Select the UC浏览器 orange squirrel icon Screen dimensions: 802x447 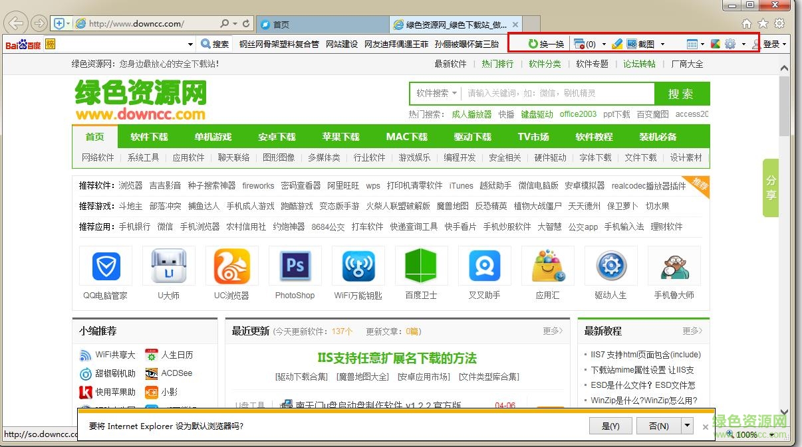click(x=231, y=265)
